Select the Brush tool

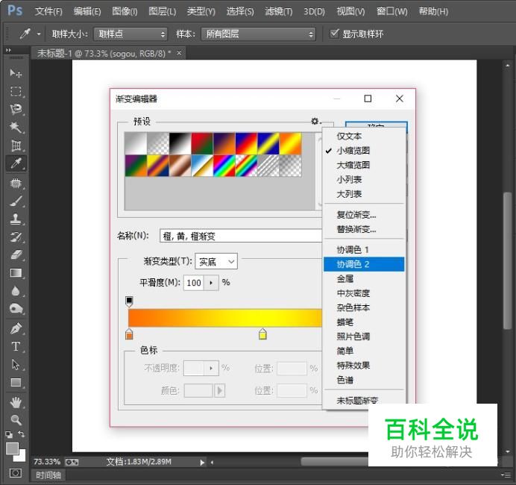click(16, 201)
